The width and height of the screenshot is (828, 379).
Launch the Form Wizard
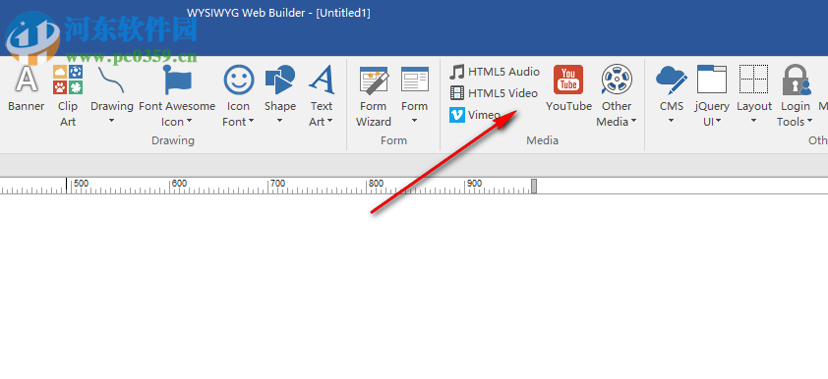point(374,95)
